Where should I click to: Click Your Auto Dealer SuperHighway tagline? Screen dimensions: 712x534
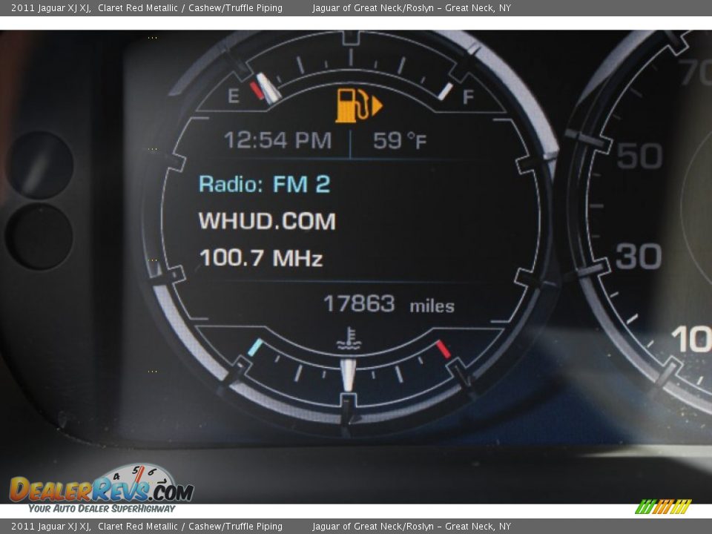[x=102, y=509]
